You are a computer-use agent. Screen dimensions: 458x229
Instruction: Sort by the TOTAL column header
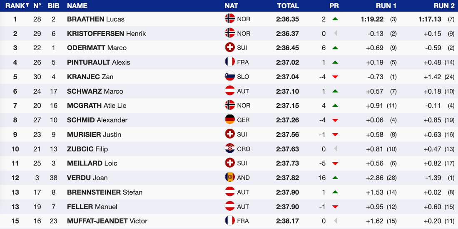click(x=288, y=6)
